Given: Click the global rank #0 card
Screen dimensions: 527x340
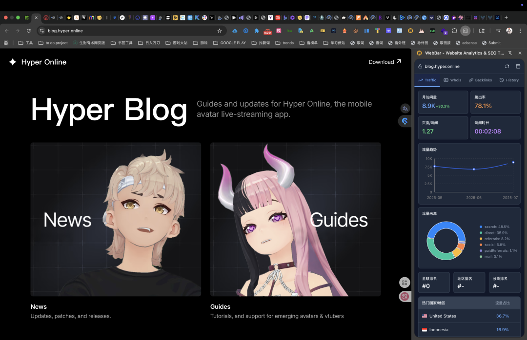Looking at the screenshot, I should click(x=434, y=282).
